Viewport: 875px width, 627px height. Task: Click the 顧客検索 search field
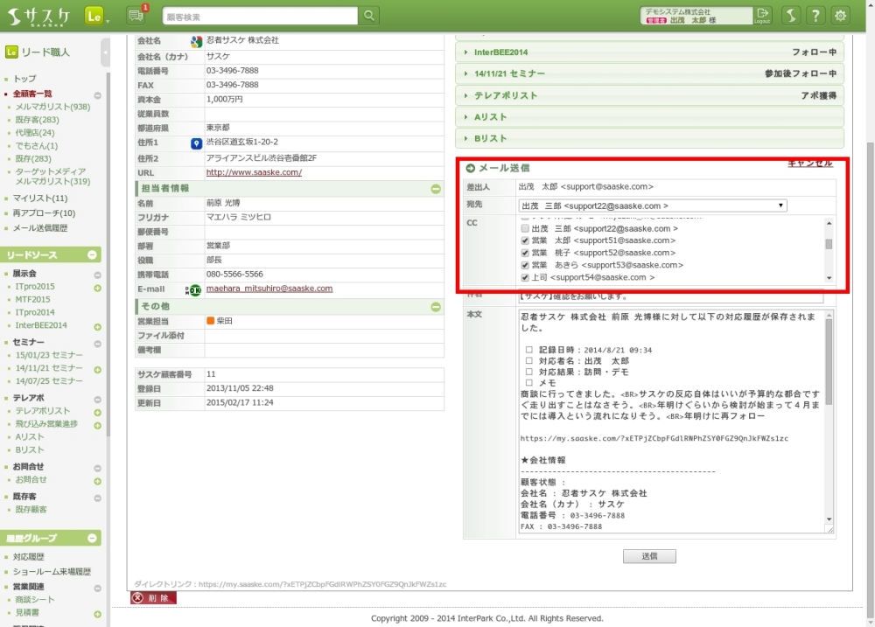[260, 16]
